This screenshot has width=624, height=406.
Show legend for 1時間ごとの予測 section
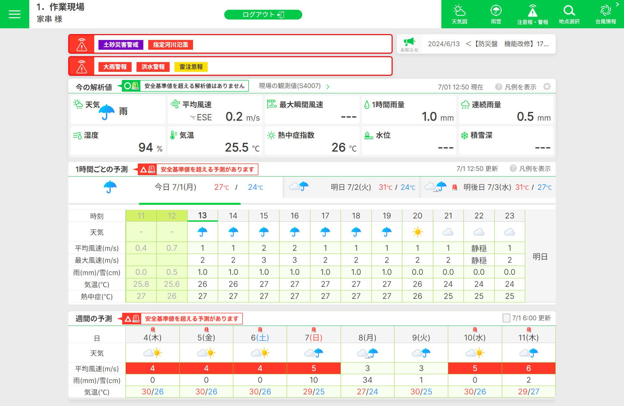[530, 168]
